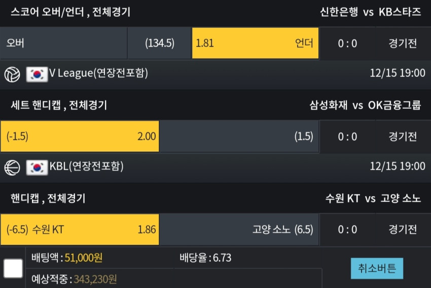This screenshot has width=431, height=288.
Task: Click the 삼성화재 vs OK금융그룹 match title
Action: 365,105
